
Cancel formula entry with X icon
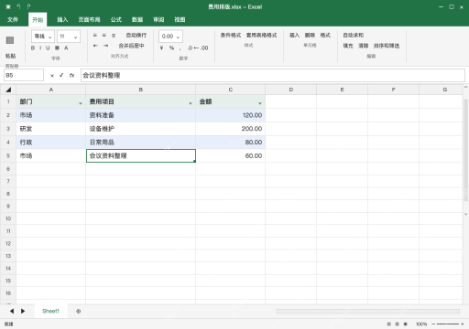coord(52,76)
